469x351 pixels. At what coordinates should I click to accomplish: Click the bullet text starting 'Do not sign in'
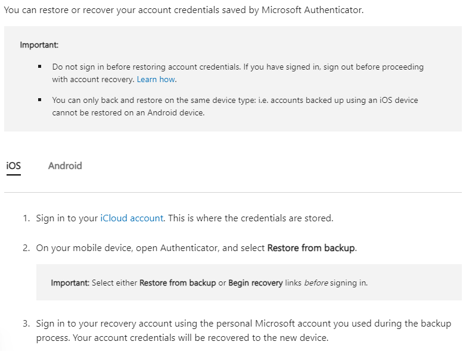click(x=237, y=67)
